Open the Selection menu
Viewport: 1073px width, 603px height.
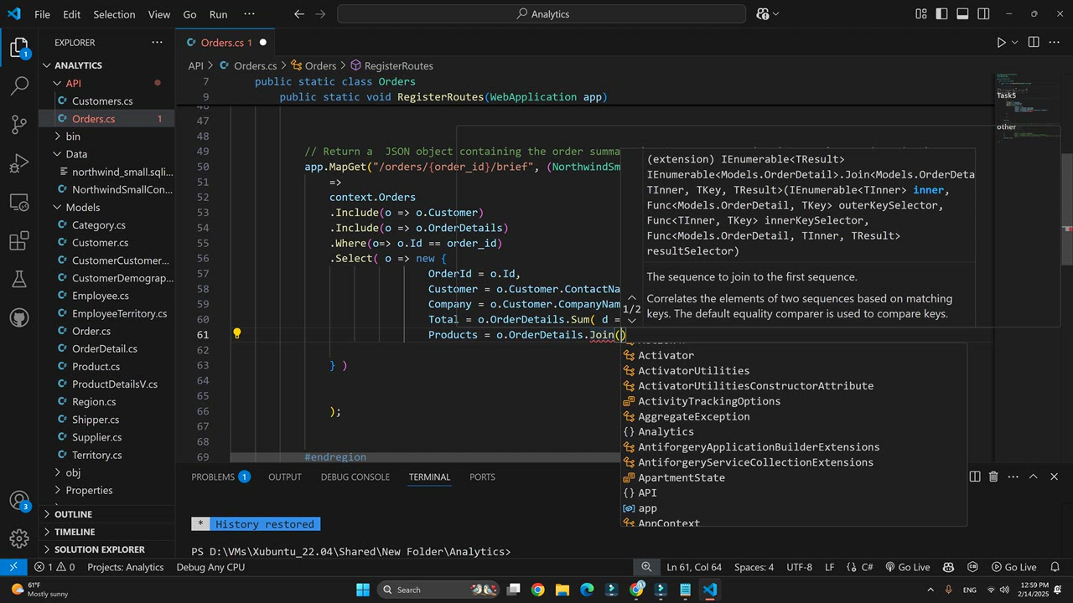tap(114, 14)
